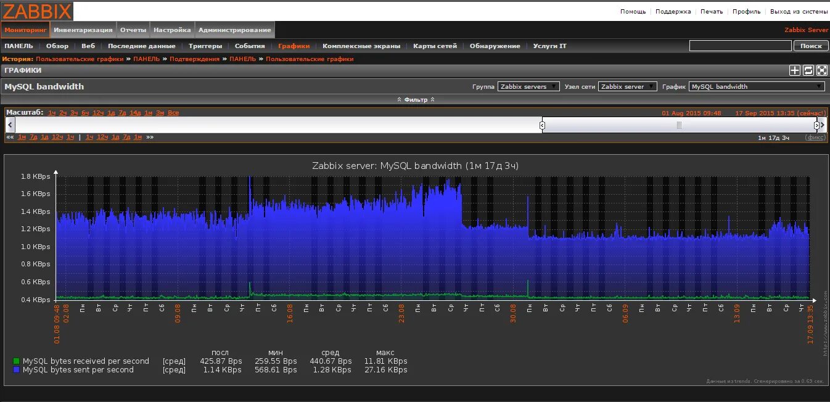Viewport: 830px width, 402px height.
Task: Go to Триггеры submenu item
Action: pos(205,46)
